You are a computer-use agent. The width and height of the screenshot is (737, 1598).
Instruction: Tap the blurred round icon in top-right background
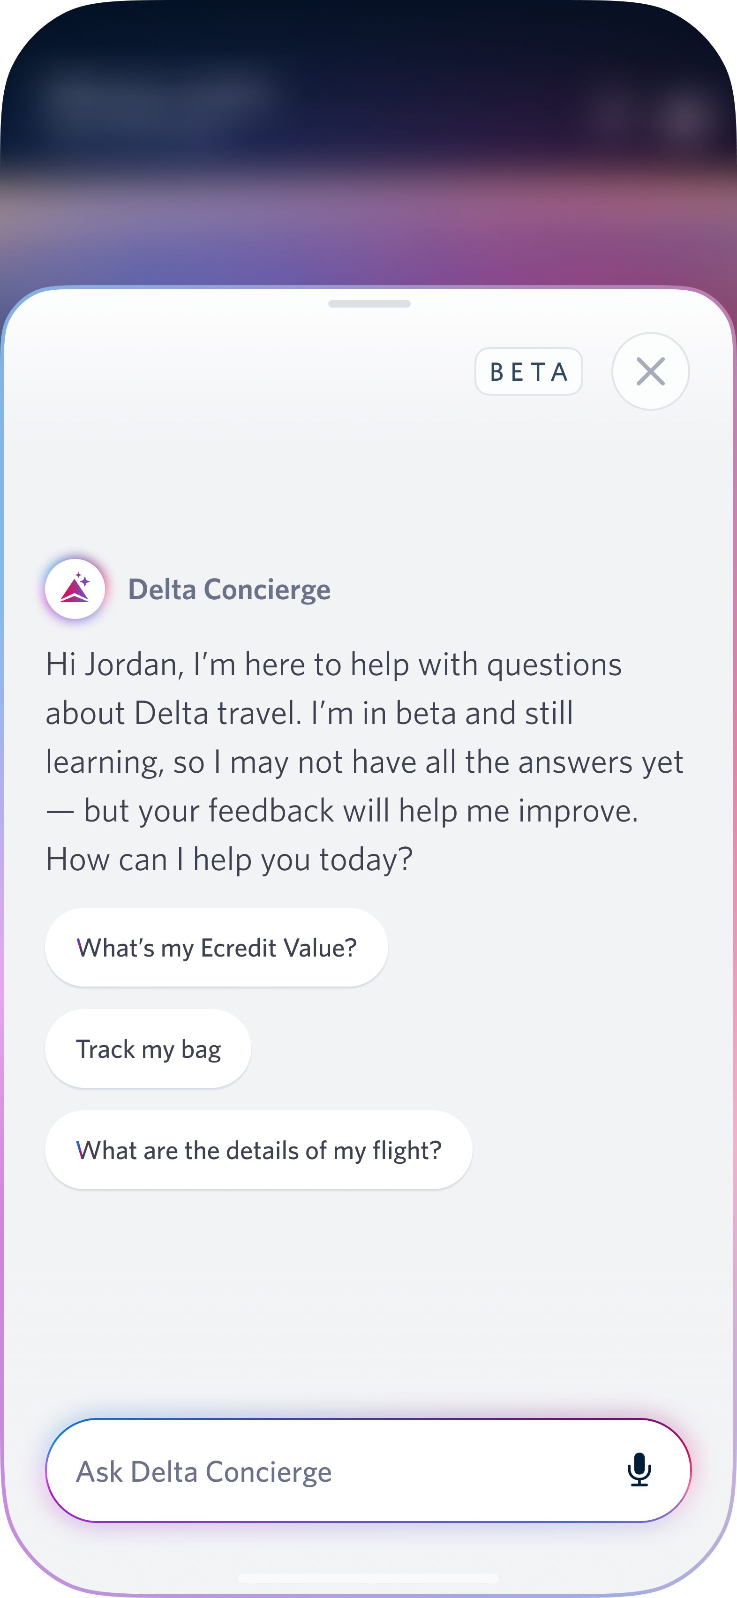click(685, 115)
